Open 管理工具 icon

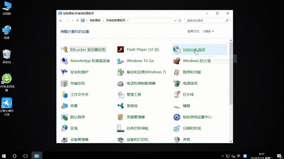[120, 94]
